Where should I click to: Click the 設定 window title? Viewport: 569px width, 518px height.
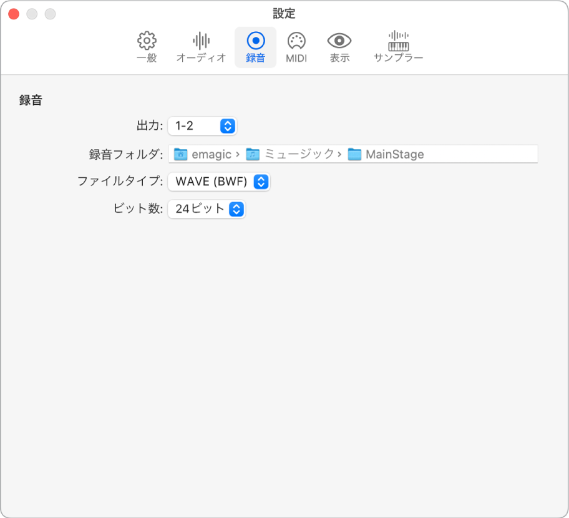click(284, 14)
